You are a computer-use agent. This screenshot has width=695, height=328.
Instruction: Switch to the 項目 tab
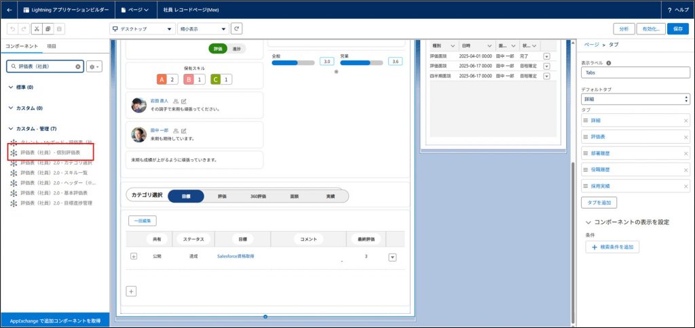point(52,45)
